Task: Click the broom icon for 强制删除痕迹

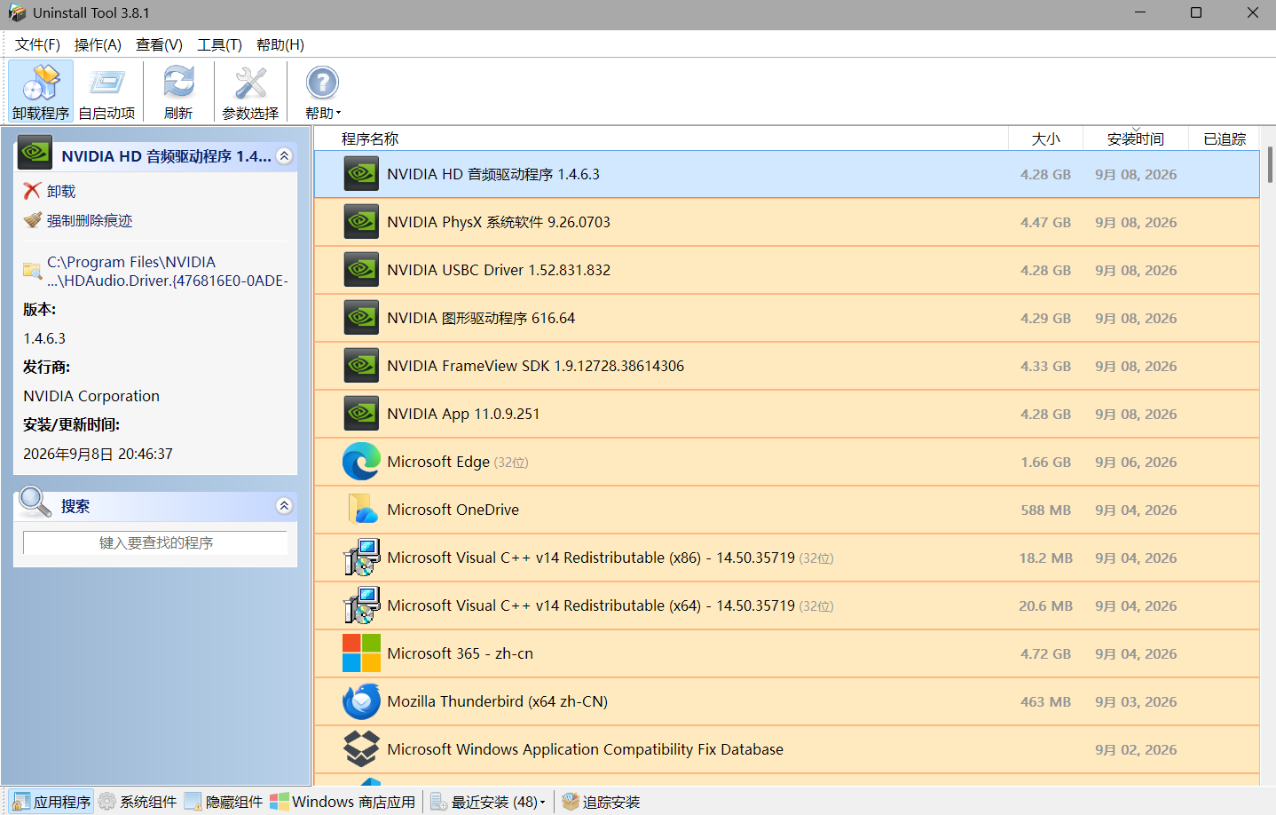Action: pos(33,219)
